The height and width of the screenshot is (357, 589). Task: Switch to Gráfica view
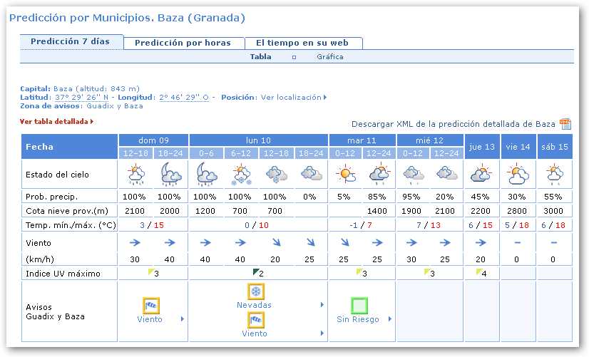[x=330, y=56]
